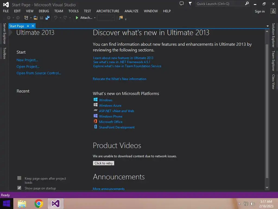Viewport: 278px width, 209px height.
Task: Open the Toolbox side tab
Action: tap(4, 53)
